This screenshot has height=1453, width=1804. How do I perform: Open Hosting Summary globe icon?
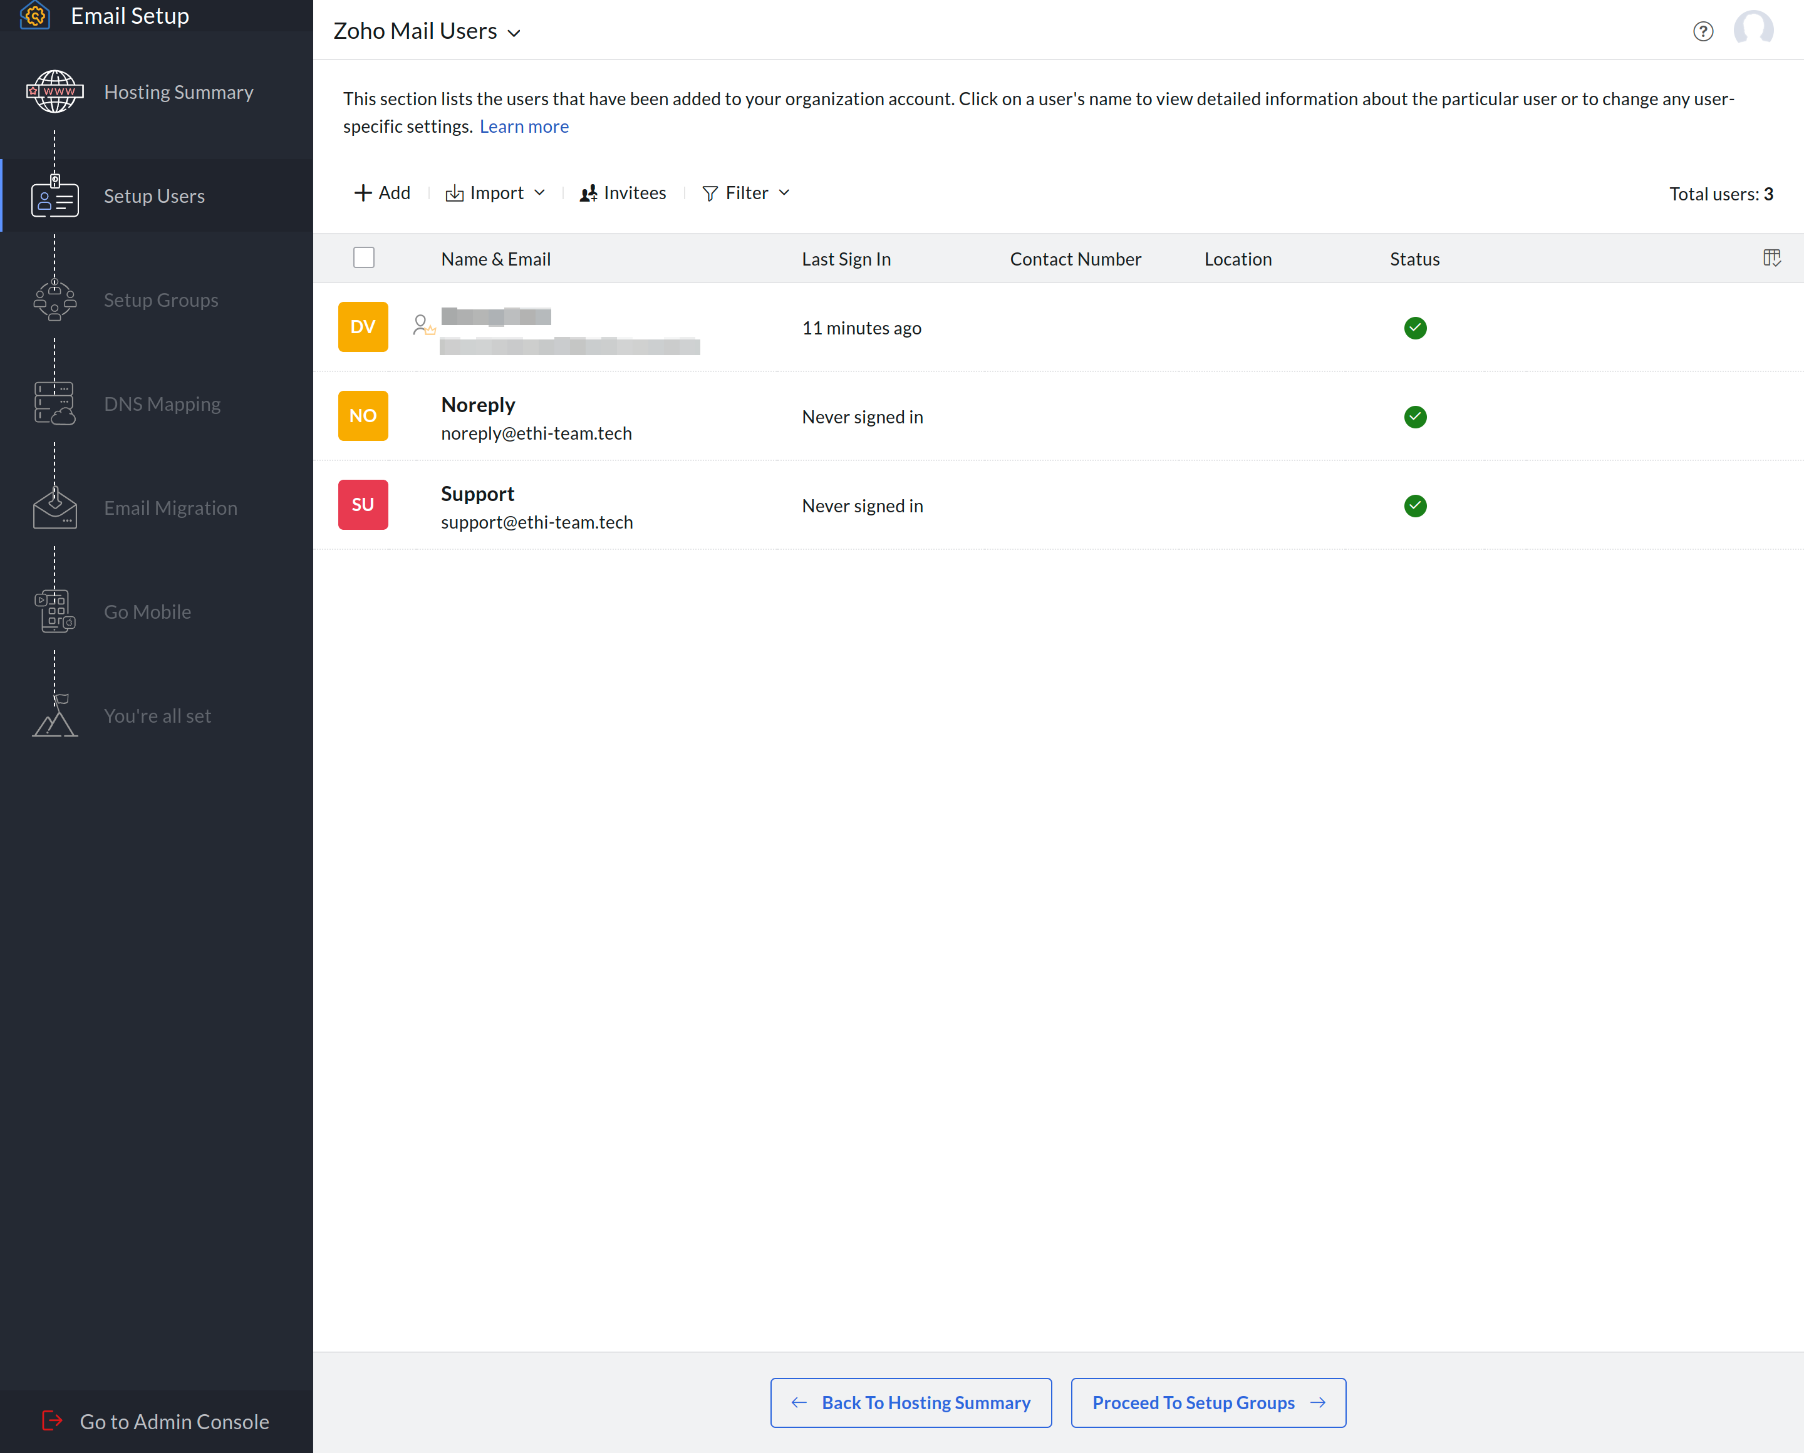tap(54, 91)
